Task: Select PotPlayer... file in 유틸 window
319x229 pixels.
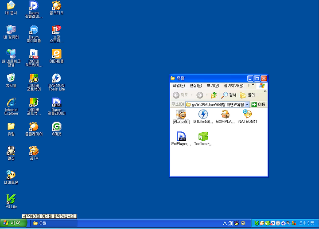Action: pyautogui.click(x=181, y=139)
